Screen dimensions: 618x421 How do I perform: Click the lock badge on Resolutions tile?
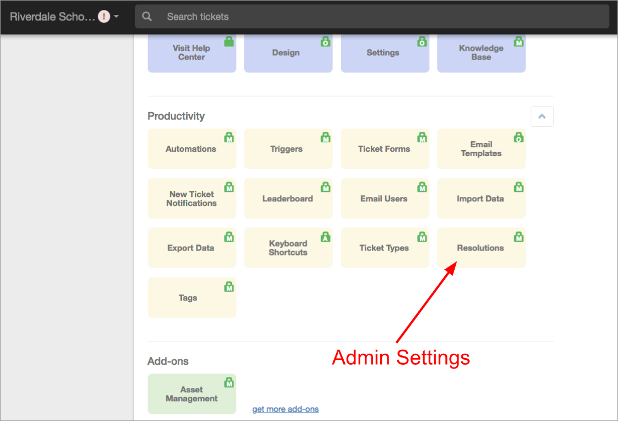coord(519,237)
